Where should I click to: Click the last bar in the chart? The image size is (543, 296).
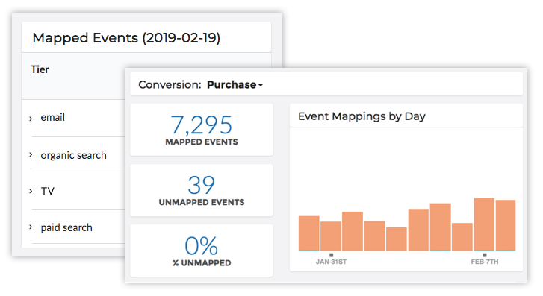506,225
